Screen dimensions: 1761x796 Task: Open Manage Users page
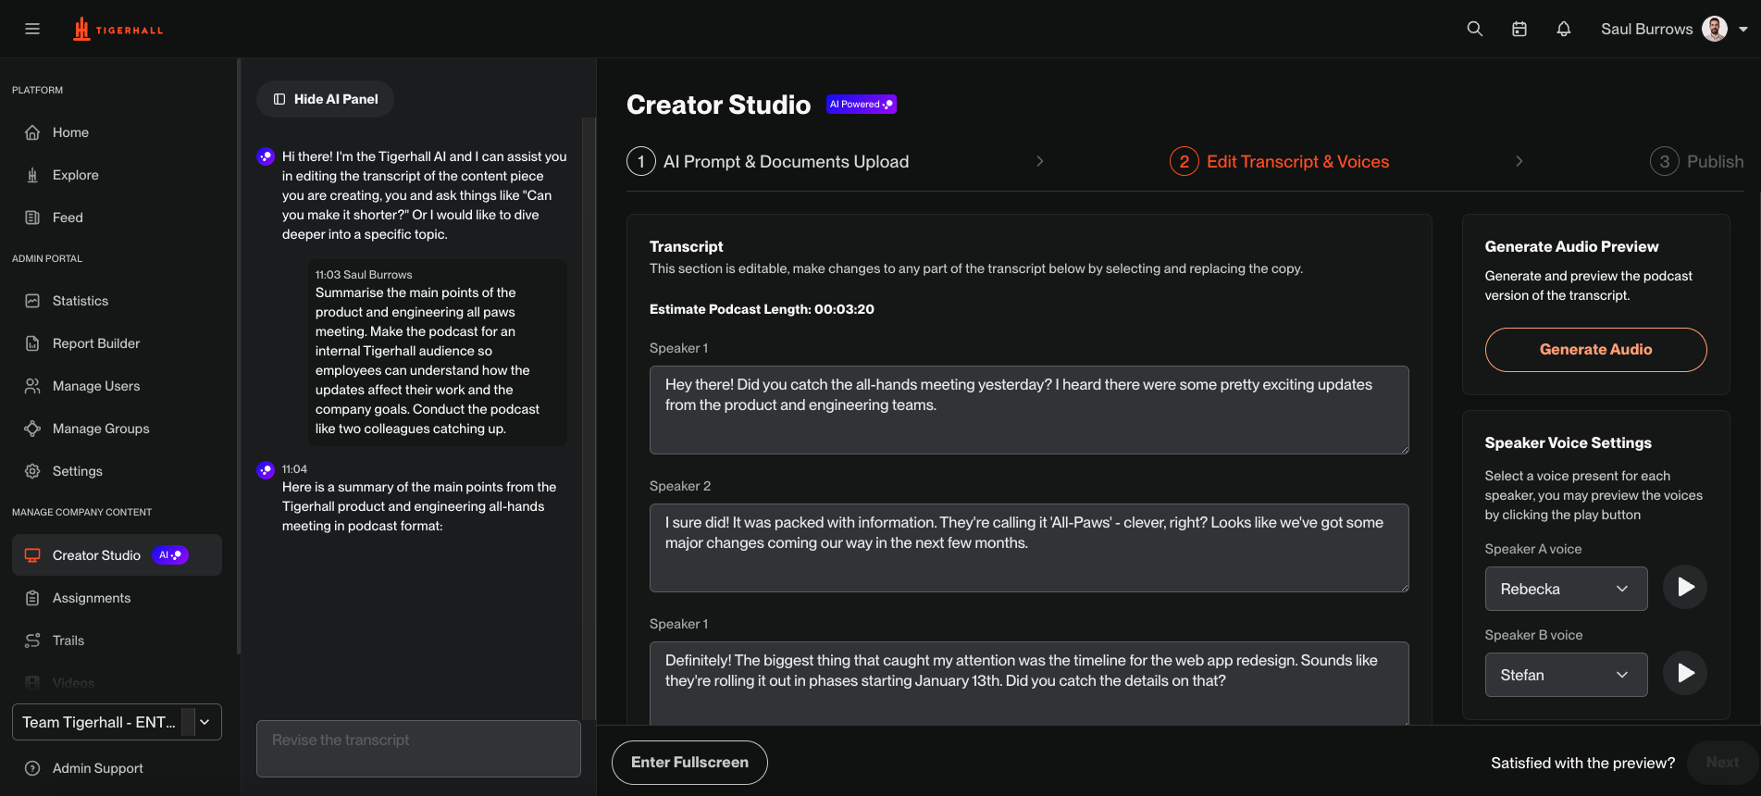(117, 386)
